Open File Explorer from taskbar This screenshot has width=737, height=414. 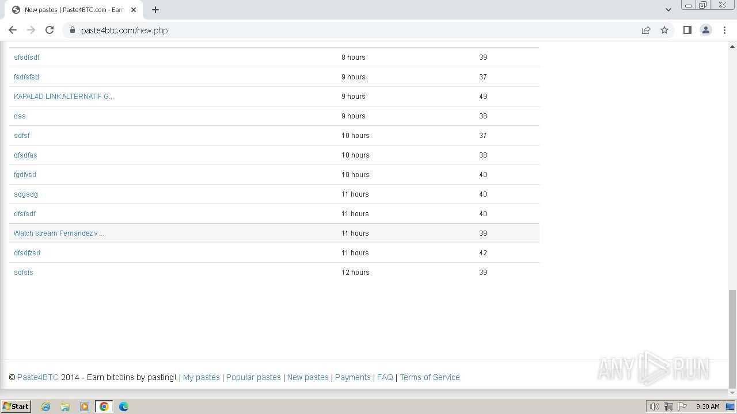(x=65, y=407)
